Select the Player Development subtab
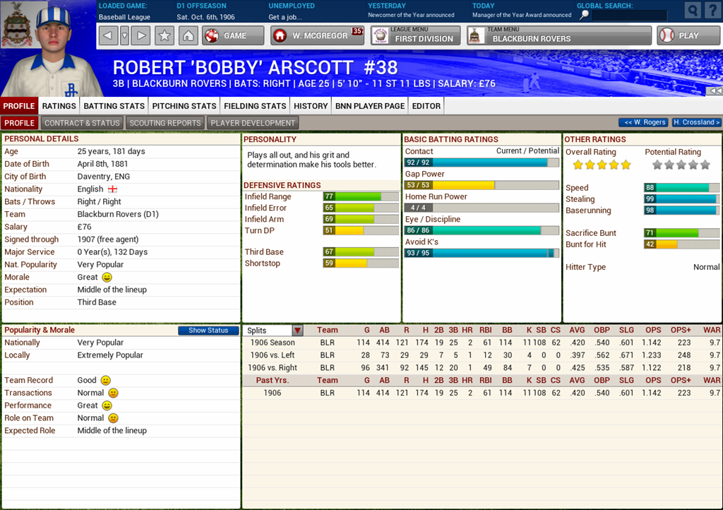This screenshot has width=723, height=510. [253, 123]
